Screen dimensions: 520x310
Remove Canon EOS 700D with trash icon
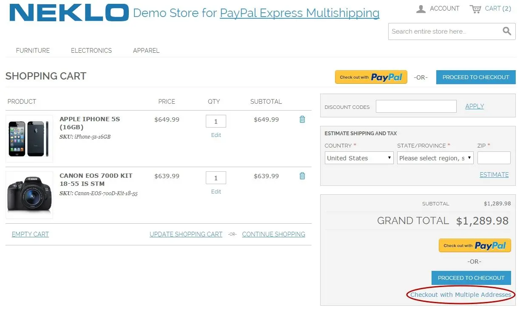pos(302,176)
